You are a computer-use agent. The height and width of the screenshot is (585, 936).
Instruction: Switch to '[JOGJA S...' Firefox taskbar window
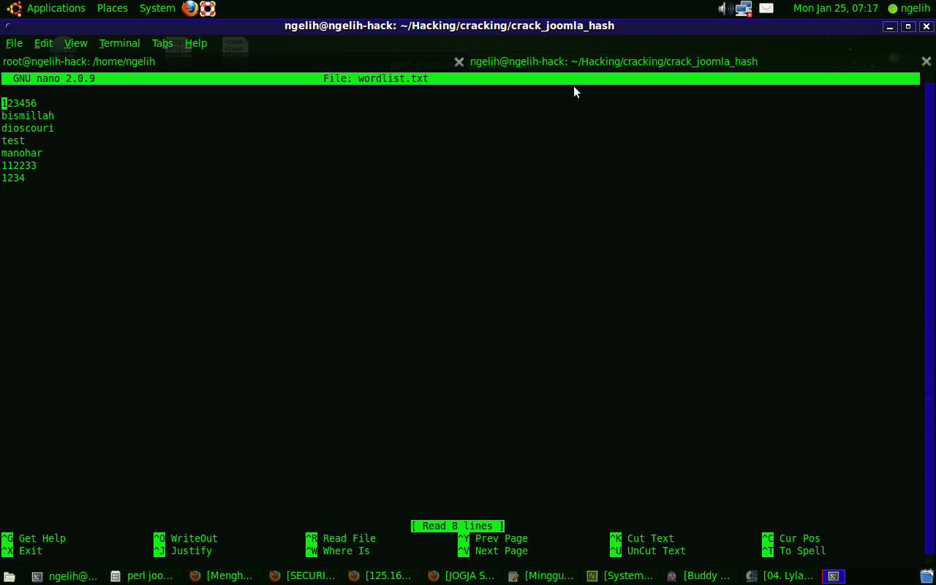coord(461,576)
